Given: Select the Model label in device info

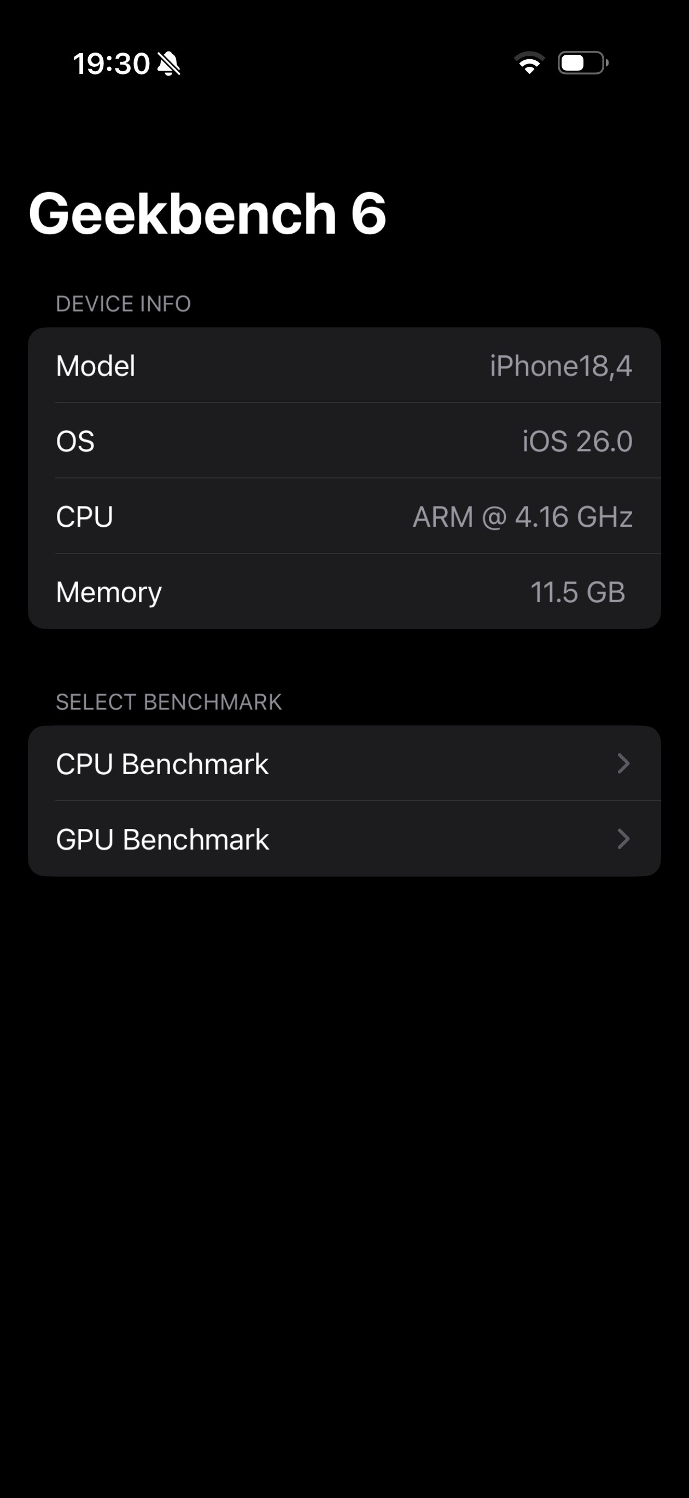Looking at the screenshot, I should click(96, 366).
